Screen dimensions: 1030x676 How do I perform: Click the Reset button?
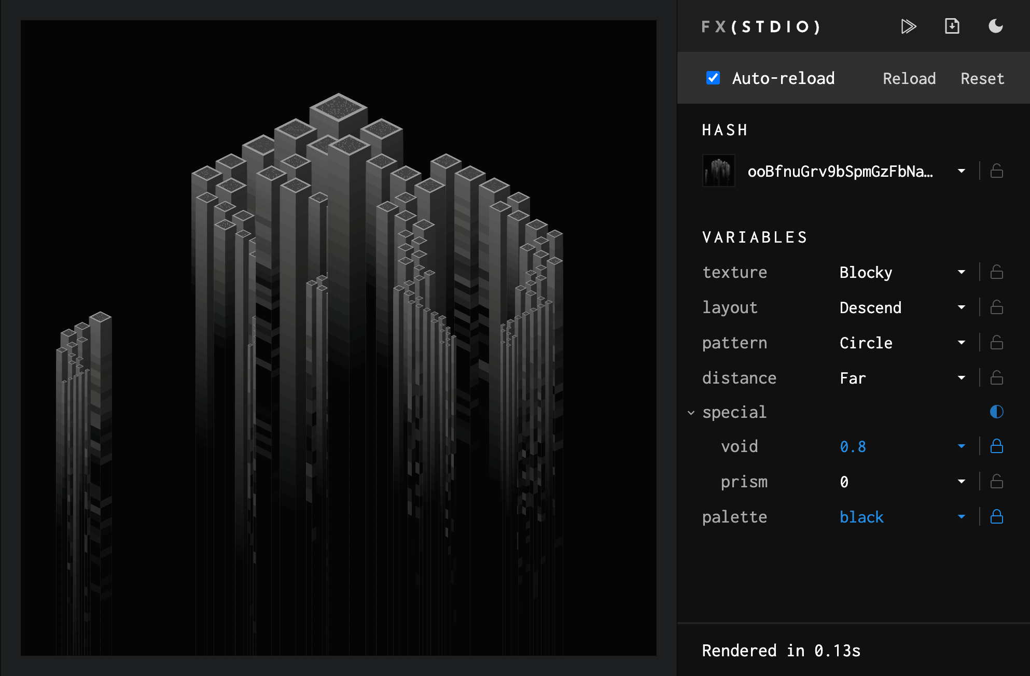pyautogui.click(x=982, y=78)
